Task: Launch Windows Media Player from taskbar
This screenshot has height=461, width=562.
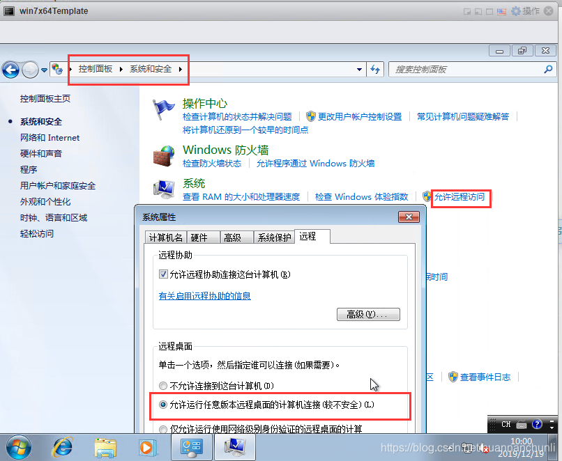Action: (146, 447)
